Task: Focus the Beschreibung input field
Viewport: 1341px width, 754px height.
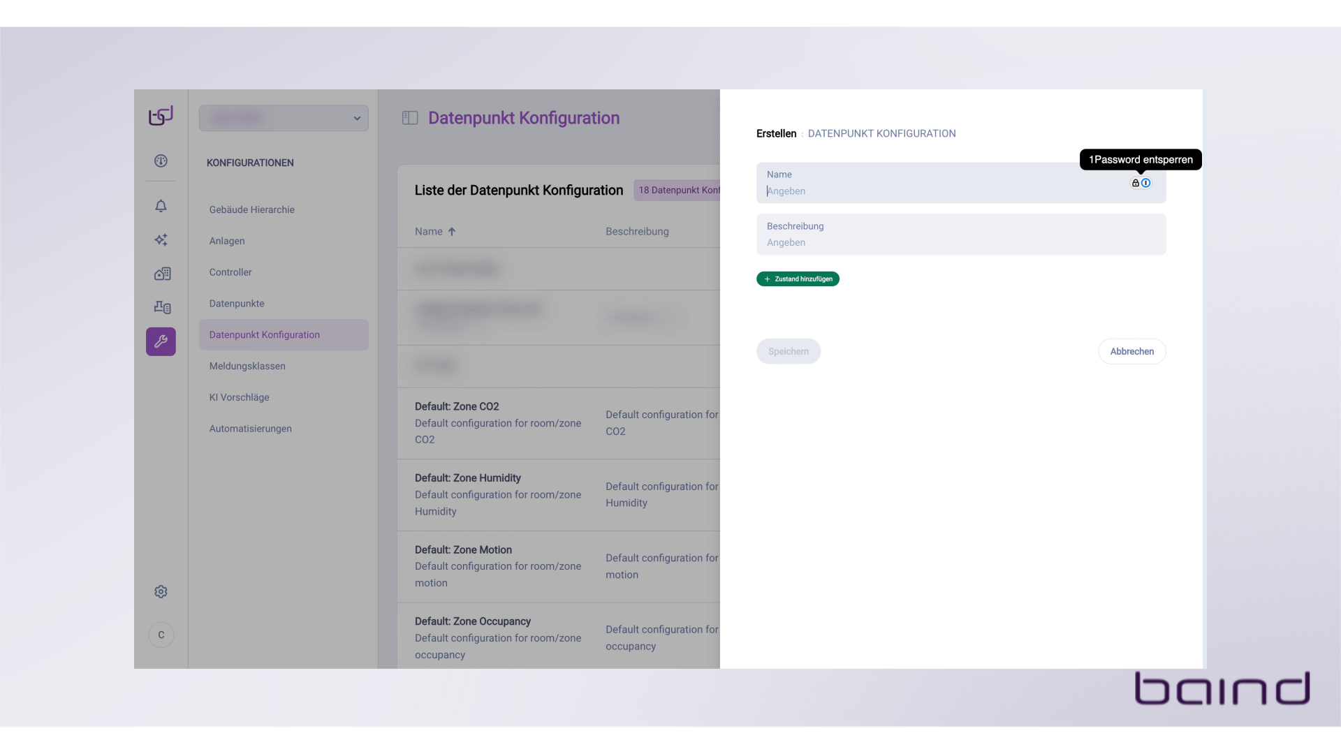Action: pyautogui.click(x=960, y=242)
